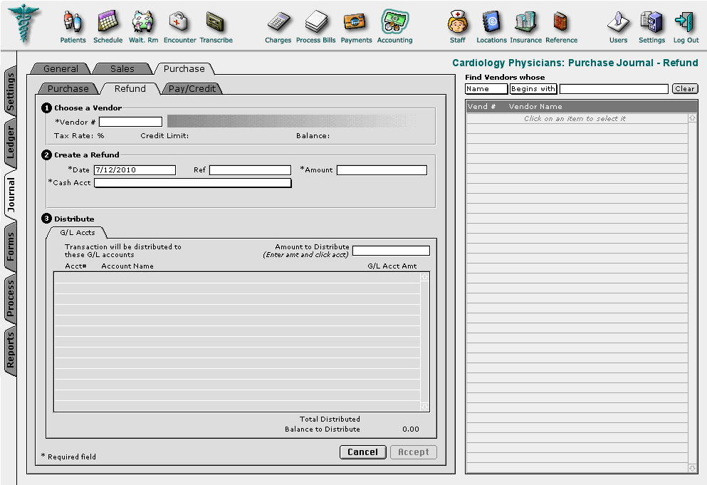Click the Log Out door icon

[686, 21]
